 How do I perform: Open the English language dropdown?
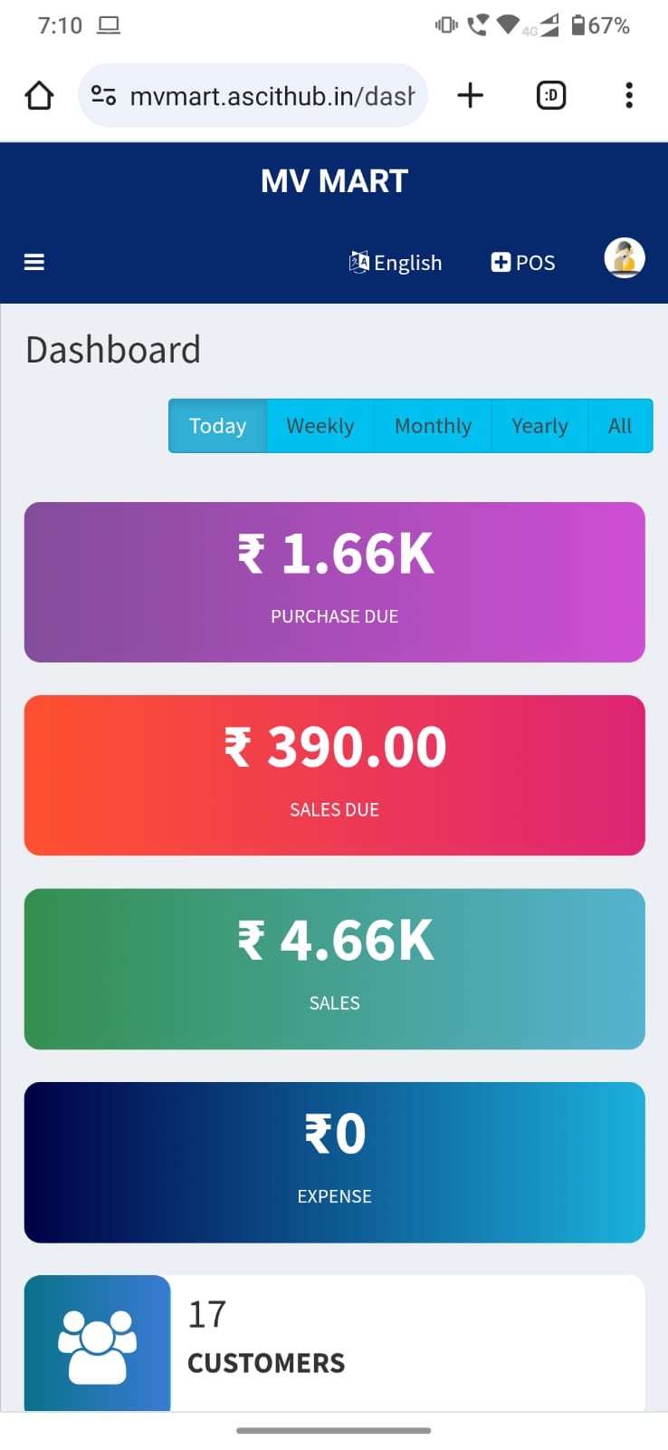pyautogui.click(x=396, y=263)
